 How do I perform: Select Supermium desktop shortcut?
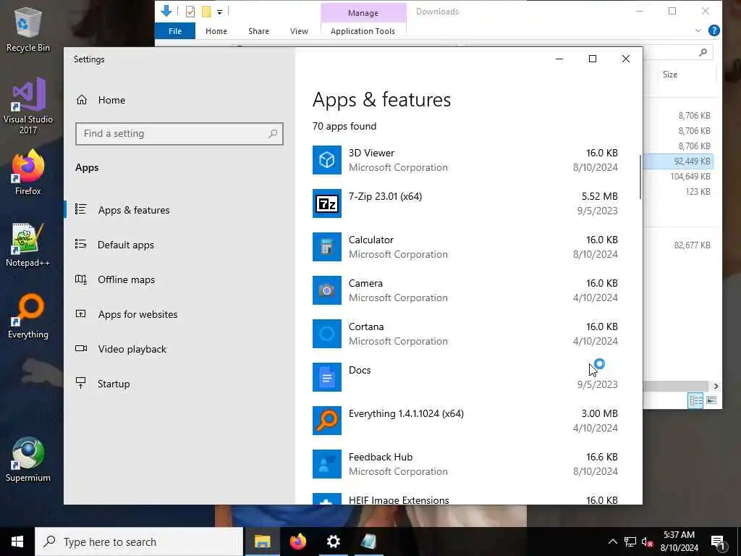click(28, 460)
